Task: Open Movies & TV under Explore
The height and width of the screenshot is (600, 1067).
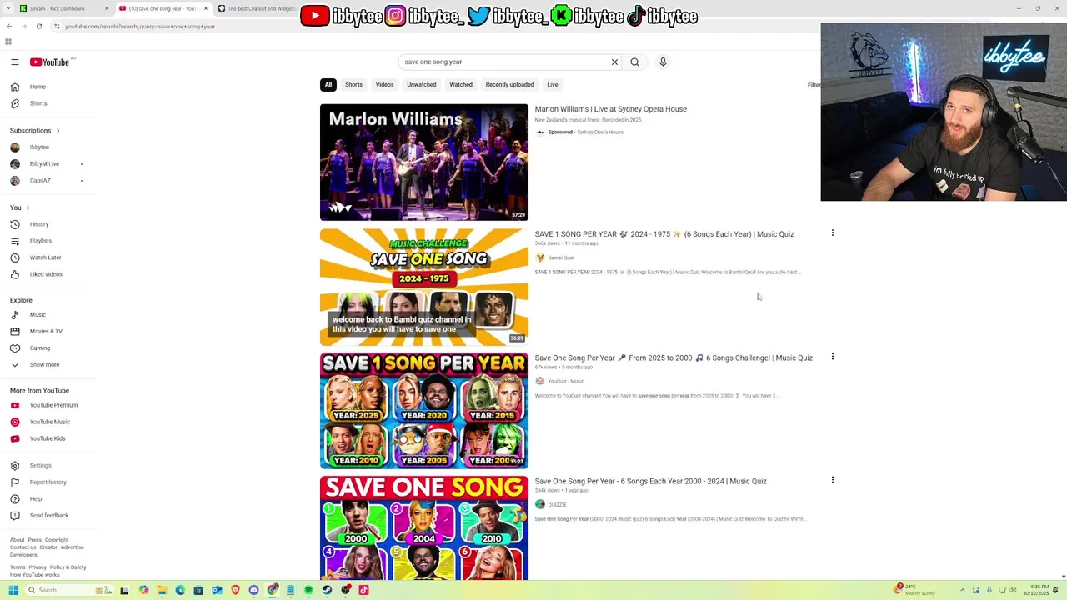Action: point(48,332)
